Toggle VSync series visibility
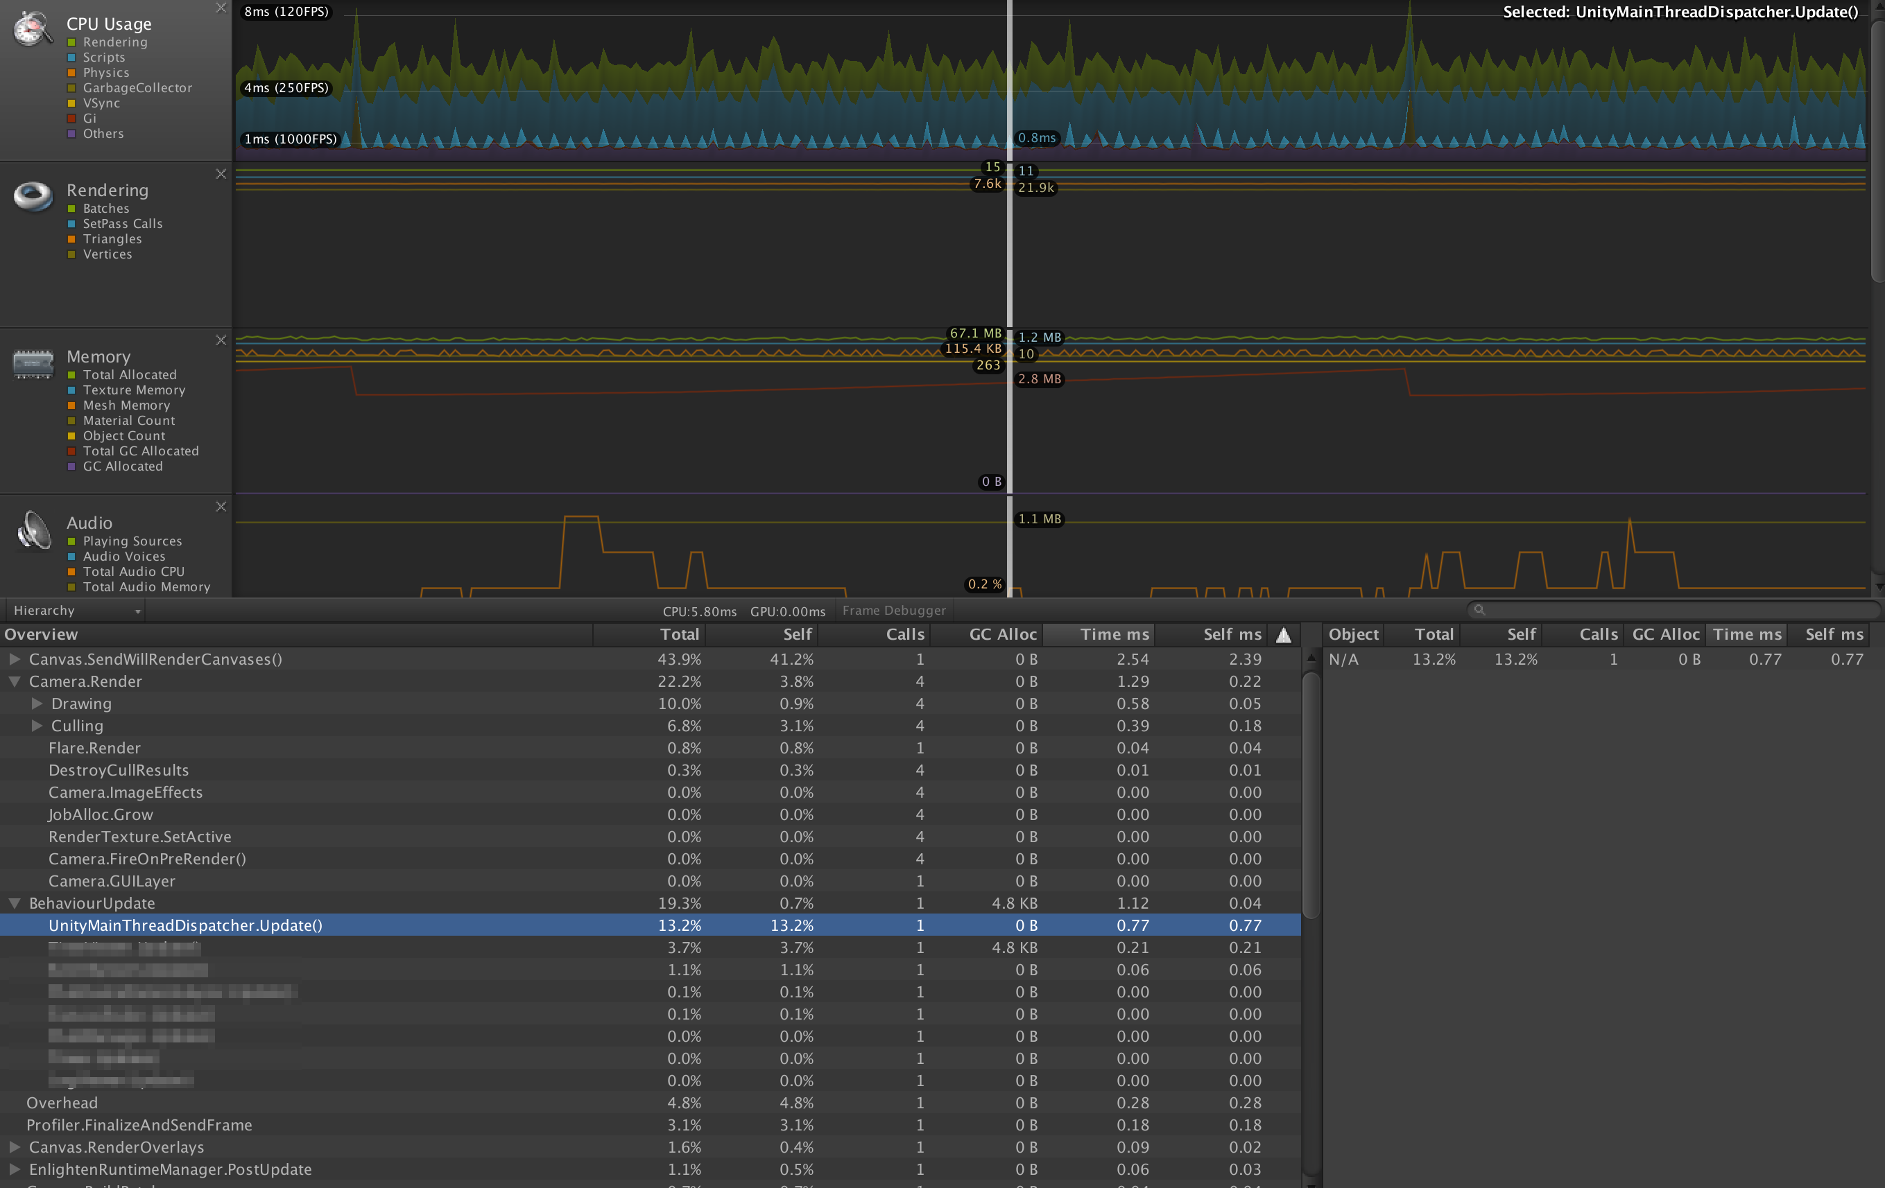The image size is (1885, 1188). click(71, 103)
